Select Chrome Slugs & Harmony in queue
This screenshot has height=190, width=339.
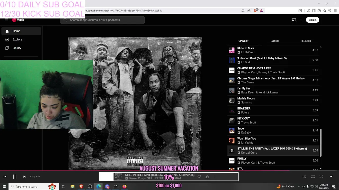[273, 80]
